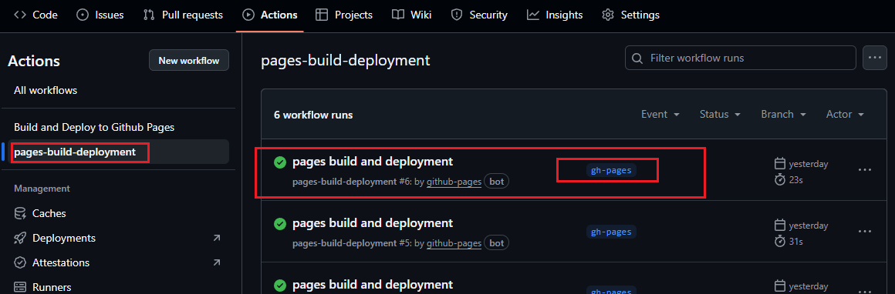Expand the Status filter dropdown
This screenshot has height=294, width=895.
tap(720, 115)
